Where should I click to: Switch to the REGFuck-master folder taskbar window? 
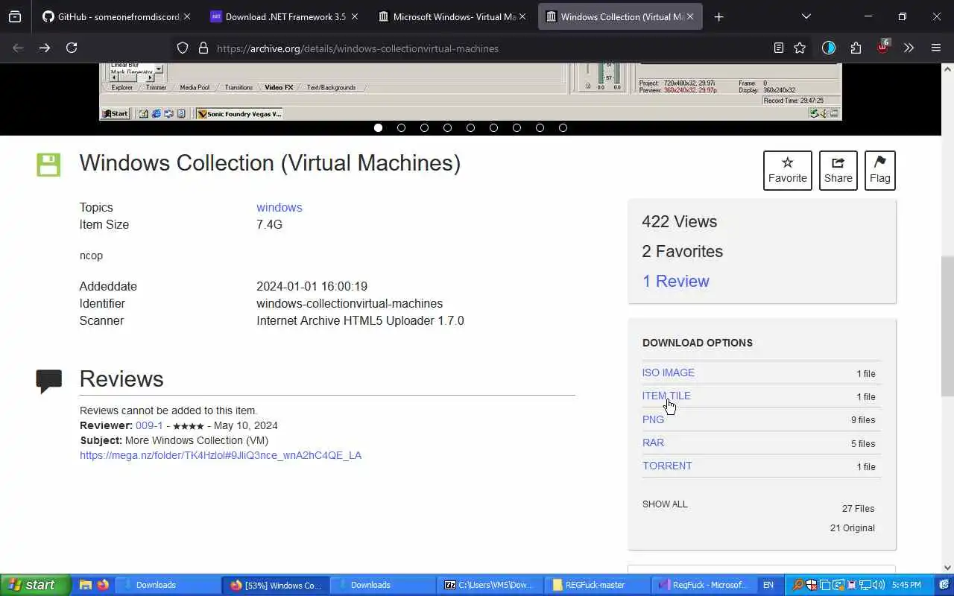coord(596,585)
